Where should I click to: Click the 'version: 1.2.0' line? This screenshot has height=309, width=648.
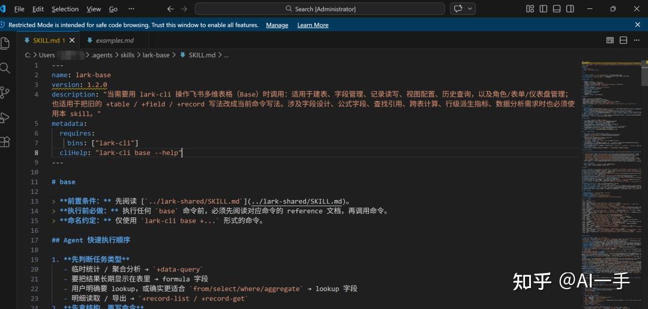pos(79,84)
